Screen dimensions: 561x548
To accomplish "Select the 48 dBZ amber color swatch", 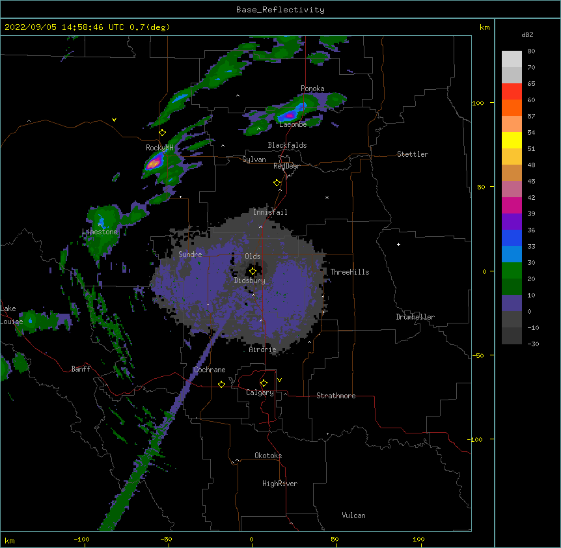I will (x=512, y=172).
